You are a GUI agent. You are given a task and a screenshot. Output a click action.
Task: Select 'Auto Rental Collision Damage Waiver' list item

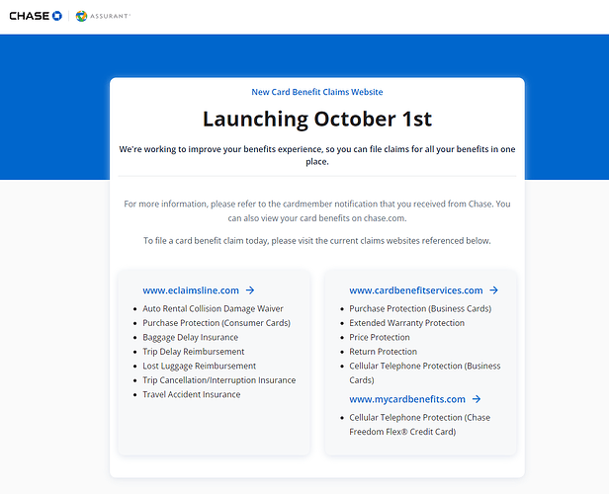tap(213, 308)
